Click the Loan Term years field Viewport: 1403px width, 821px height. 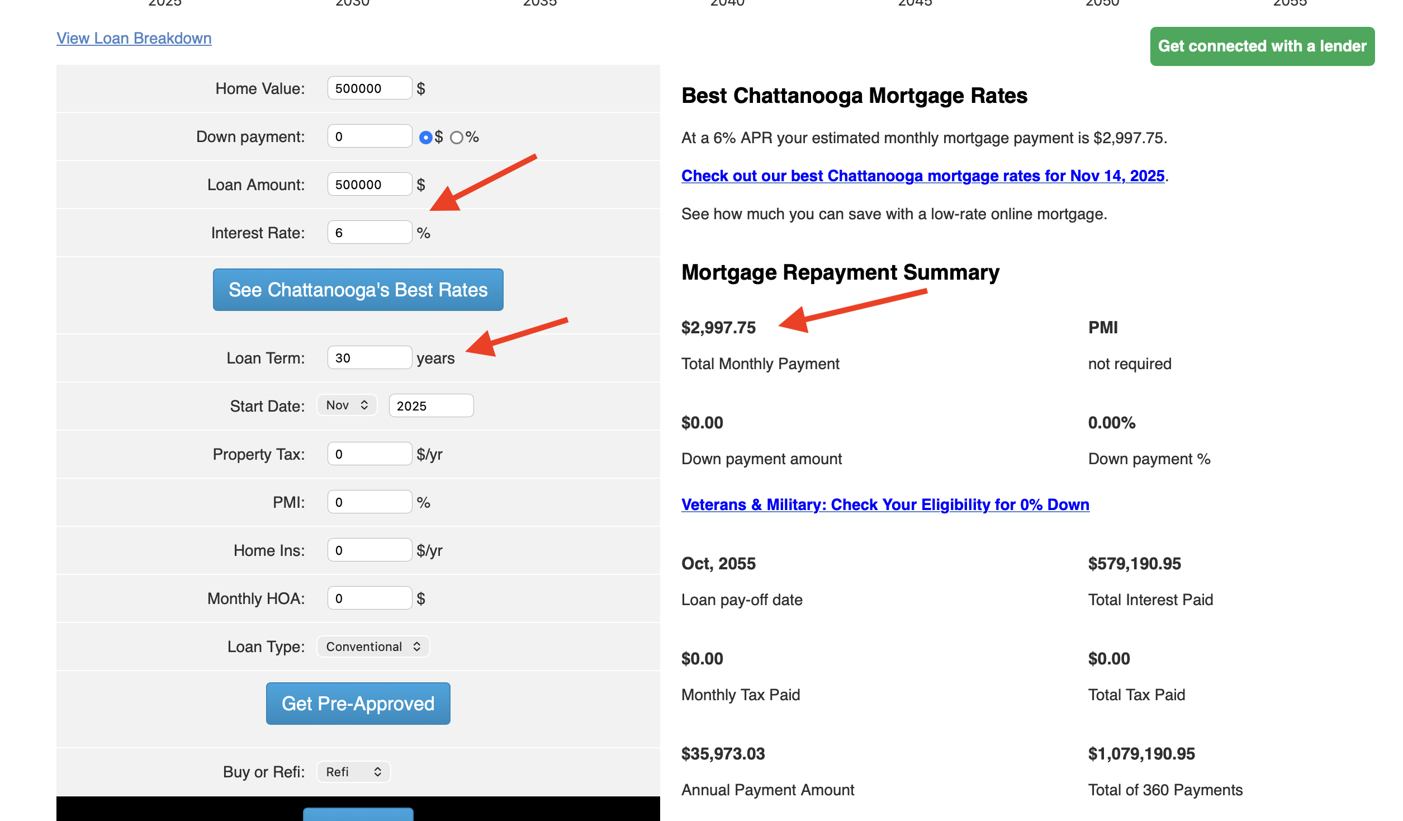coord(369,358)
